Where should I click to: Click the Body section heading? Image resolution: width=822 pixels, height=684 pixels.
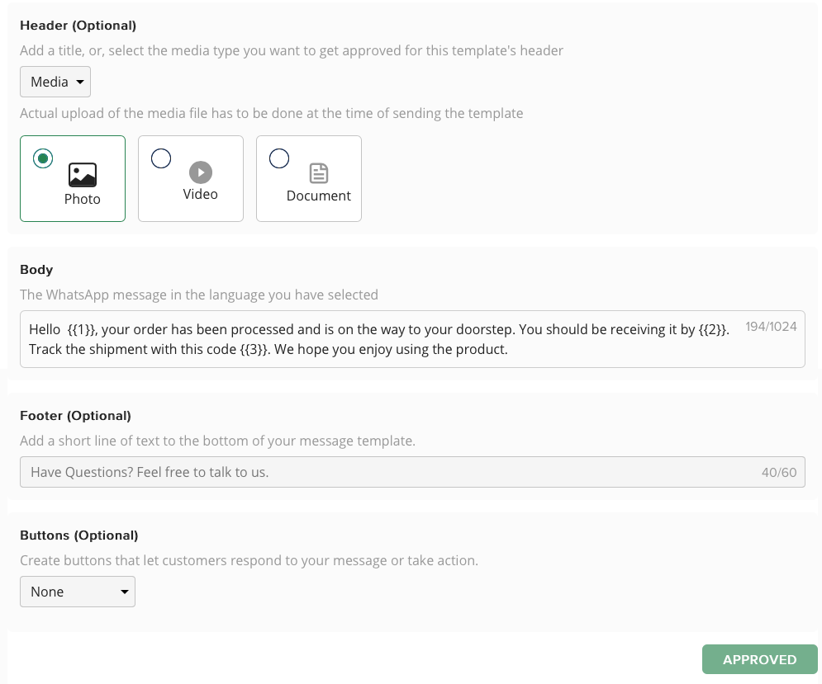coord(36,270)
